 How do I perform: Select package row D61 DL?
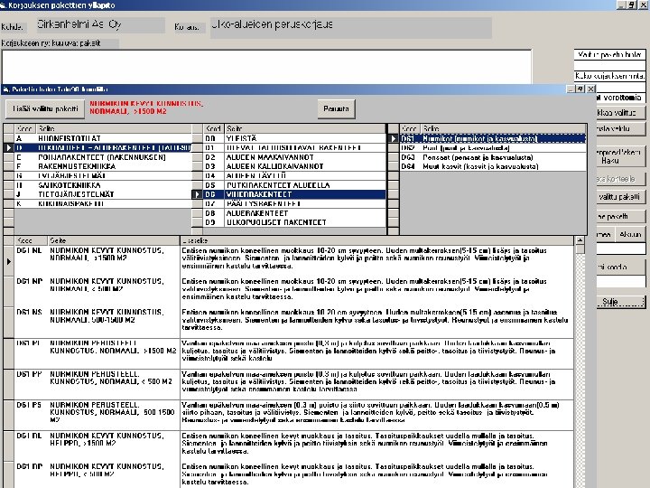click(x=294, y=446)
